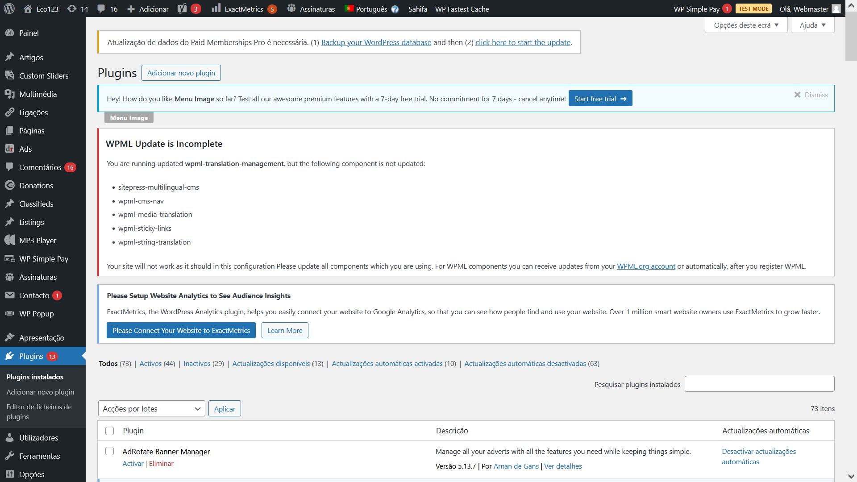The width and height of the screenshot is (857, 482).
Task: Open Contacto envelope icon in sidebar
Action: [x=10, y=295]
